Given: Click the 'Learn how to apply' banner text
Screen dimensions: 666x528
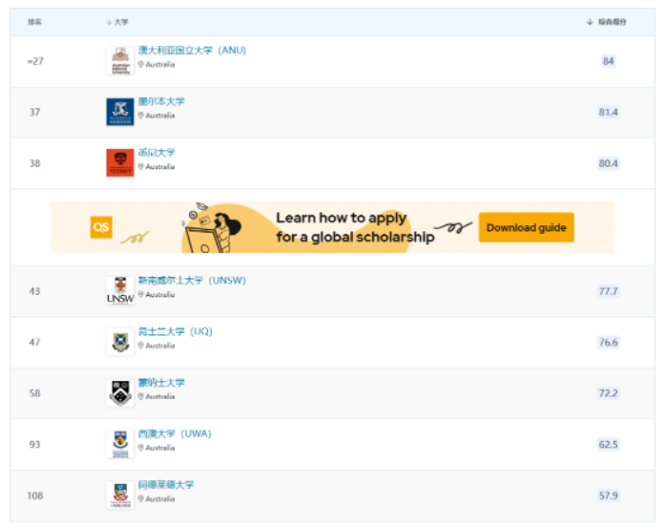Looking at the screenshot, I should click(x=342, y=218).
